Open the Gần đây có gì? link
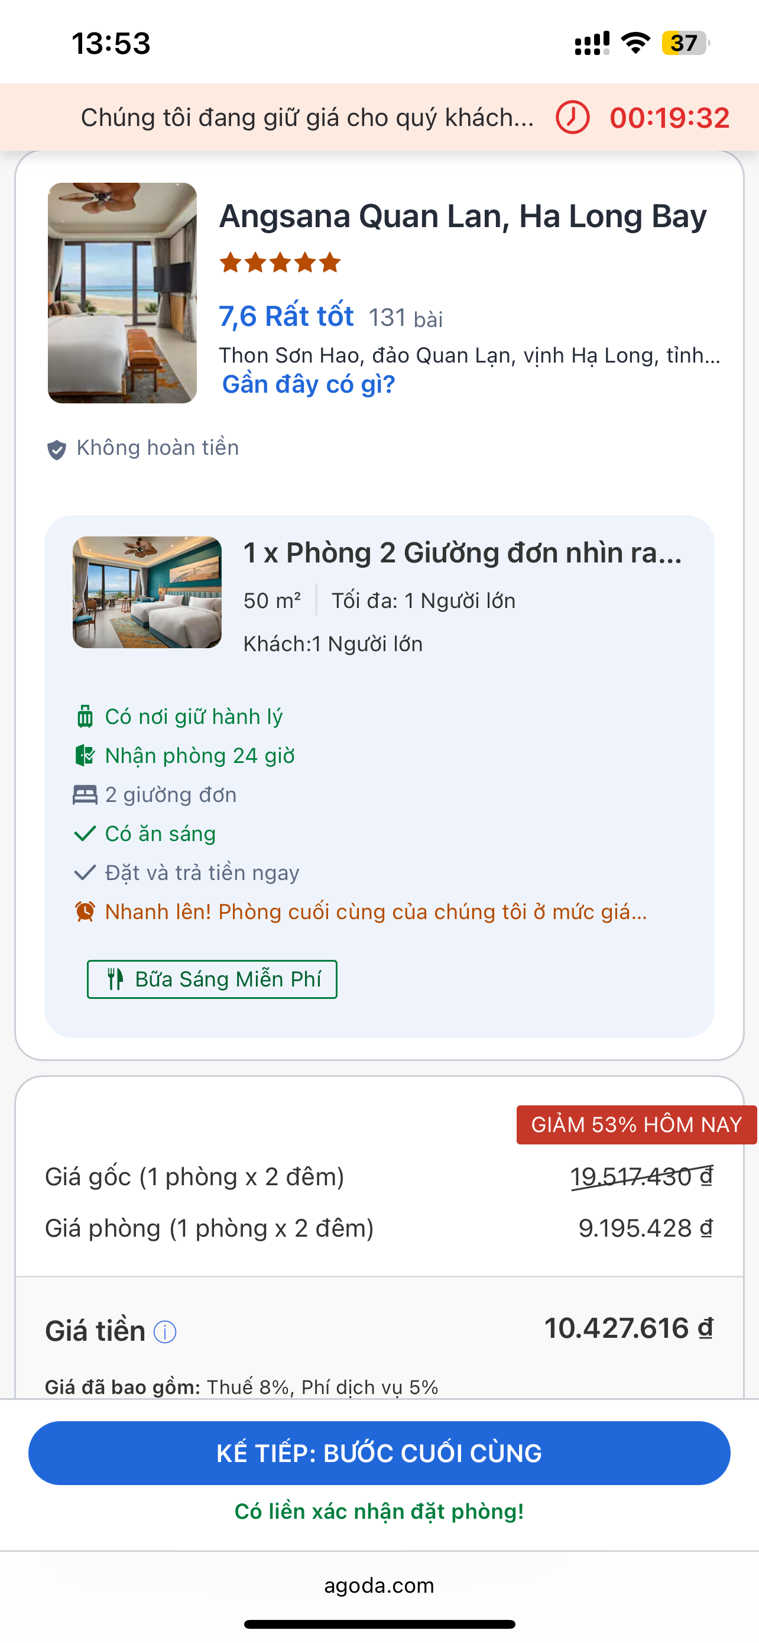 click(309, 384)
